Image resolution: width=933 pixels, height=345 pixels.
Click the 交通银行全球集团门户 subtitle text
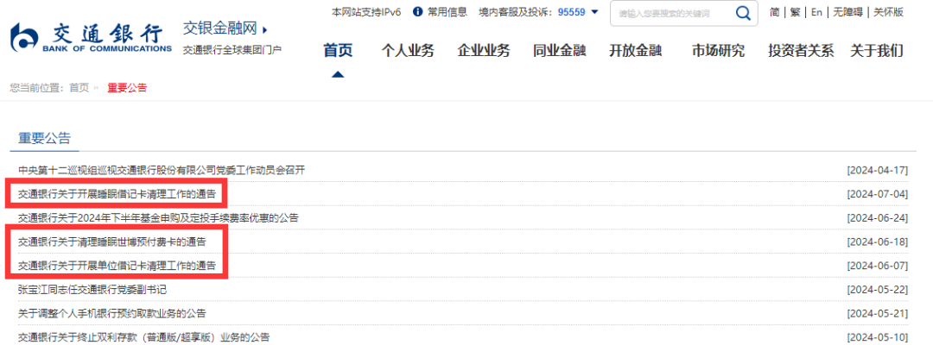coord(232,50)
